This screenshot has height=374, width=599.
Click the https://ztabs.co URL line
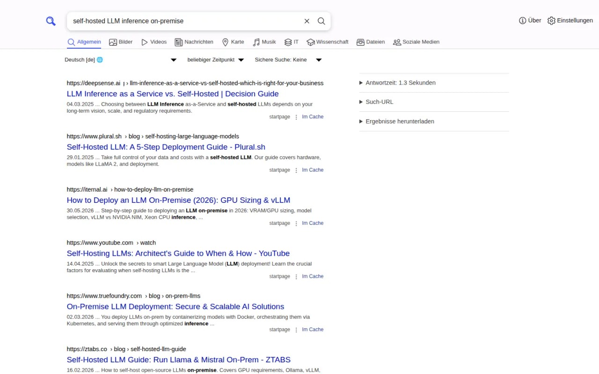coord(126,349)
